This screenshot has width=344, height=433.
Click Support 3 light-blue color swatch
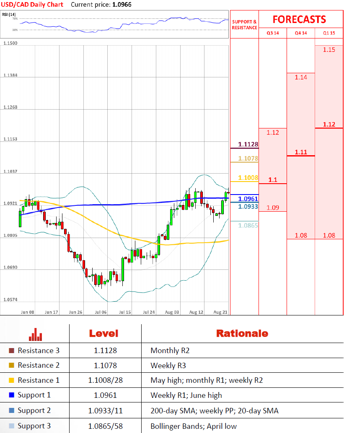11,426
